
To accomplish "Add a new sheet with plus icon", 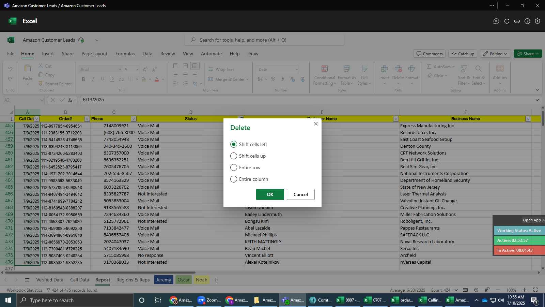I will [216, 280].
